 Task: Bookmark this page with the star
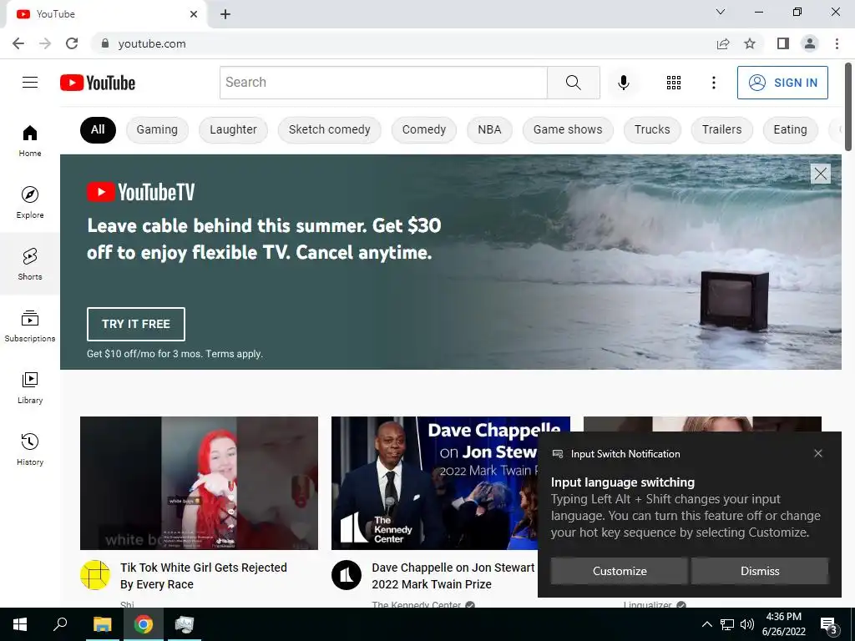(750, 43)
